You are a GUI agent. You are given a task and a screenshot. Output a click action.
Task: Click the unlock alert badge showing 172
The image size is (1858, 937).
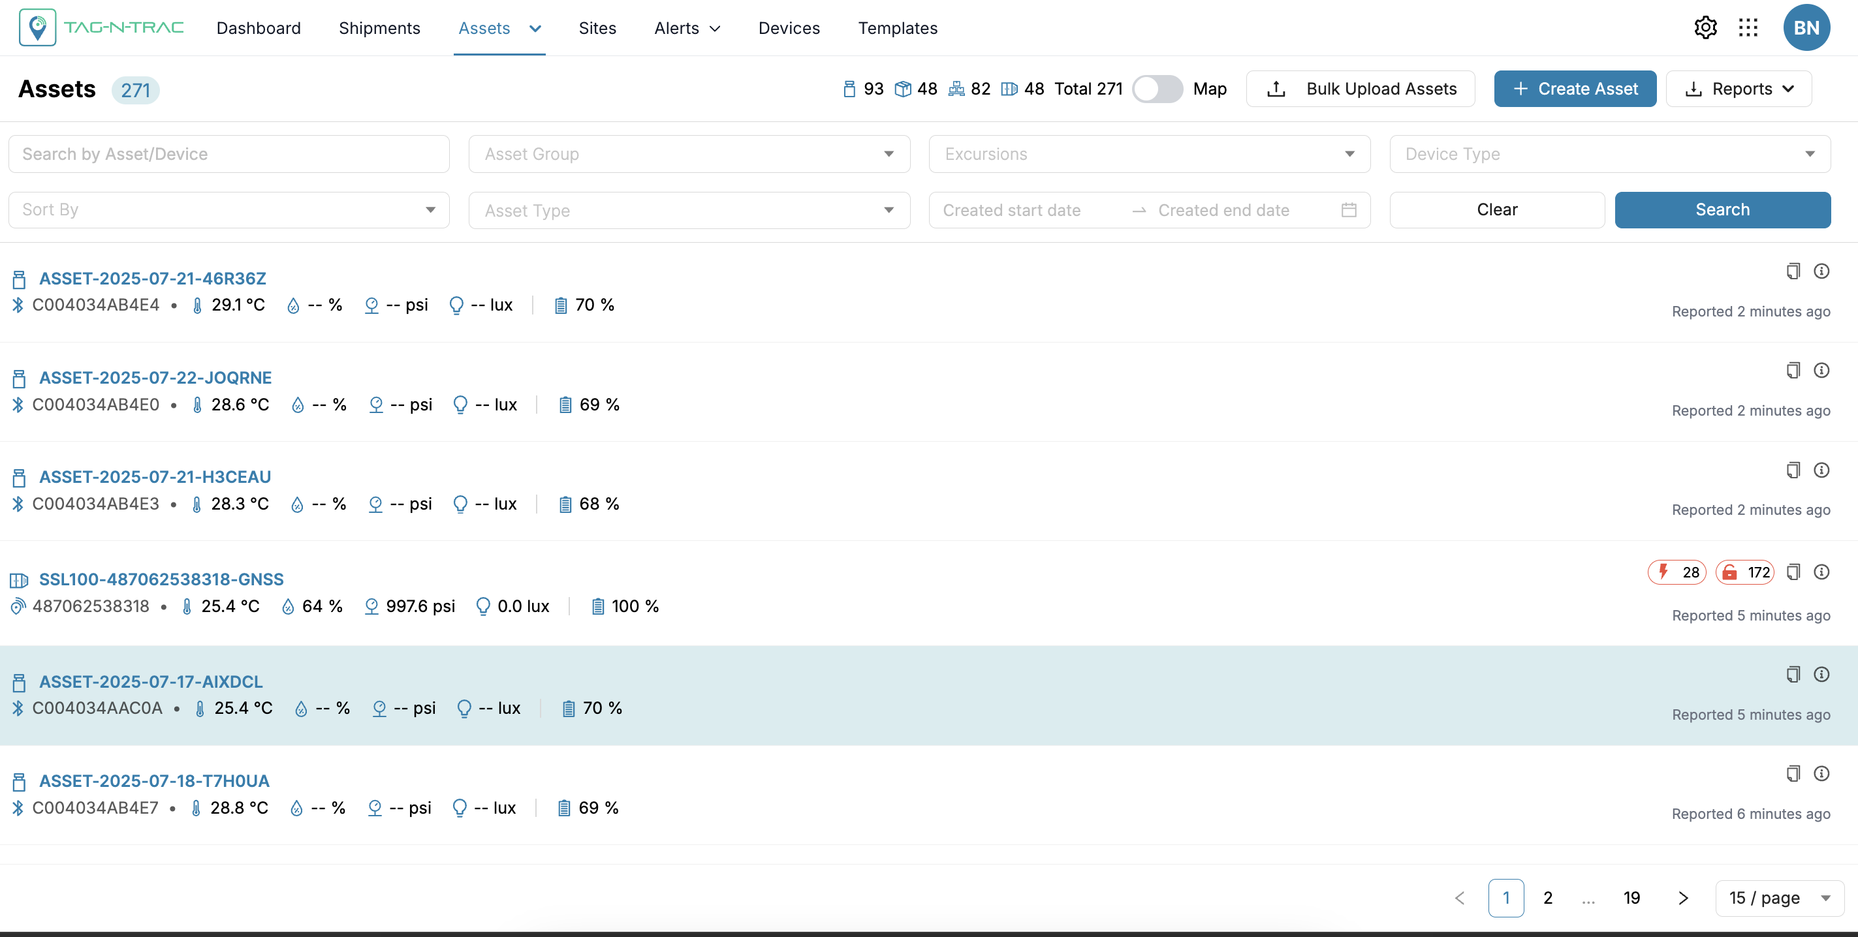coord(1744,572)
